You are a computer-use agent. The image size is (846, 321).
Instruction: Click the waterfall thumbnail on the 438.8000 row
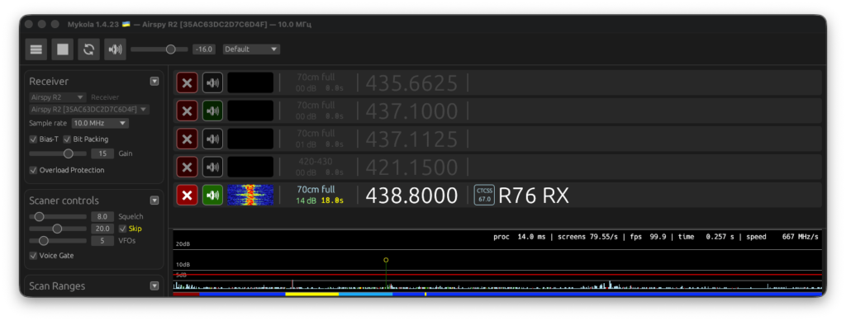[250, 195]
